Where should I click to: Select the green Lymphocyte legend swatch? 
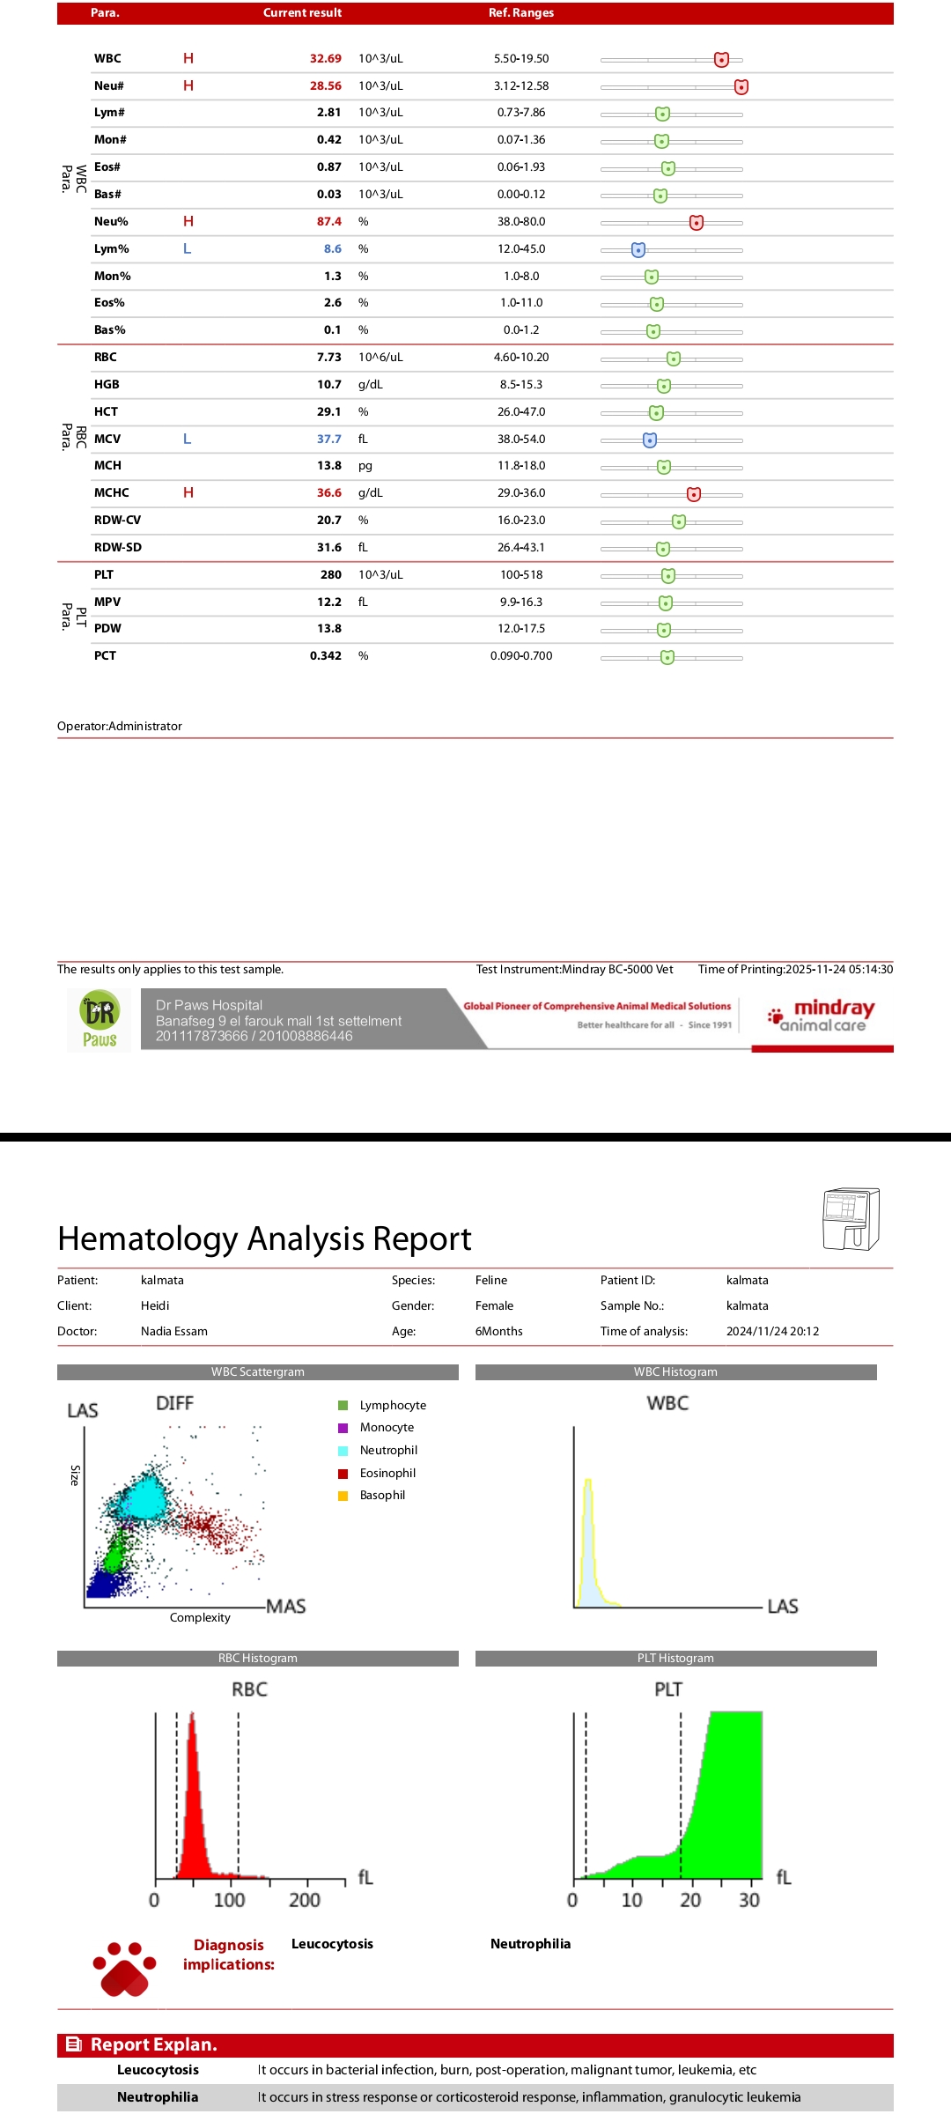343,1406
